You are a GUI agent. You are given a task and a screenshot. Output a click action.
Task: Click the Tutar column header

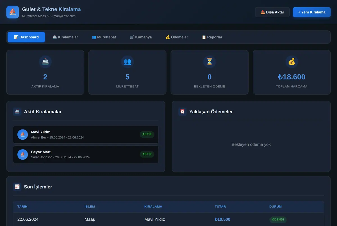point(220,207)
